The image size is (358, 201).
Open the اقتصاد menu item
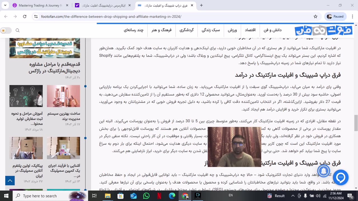coord(250,30)
